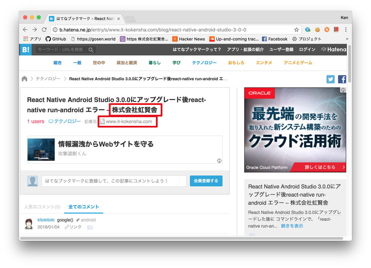Click the horizontal scrollbar at bottom
The height and width of the screenshot is (268, 371).
(x=181, y=238)
